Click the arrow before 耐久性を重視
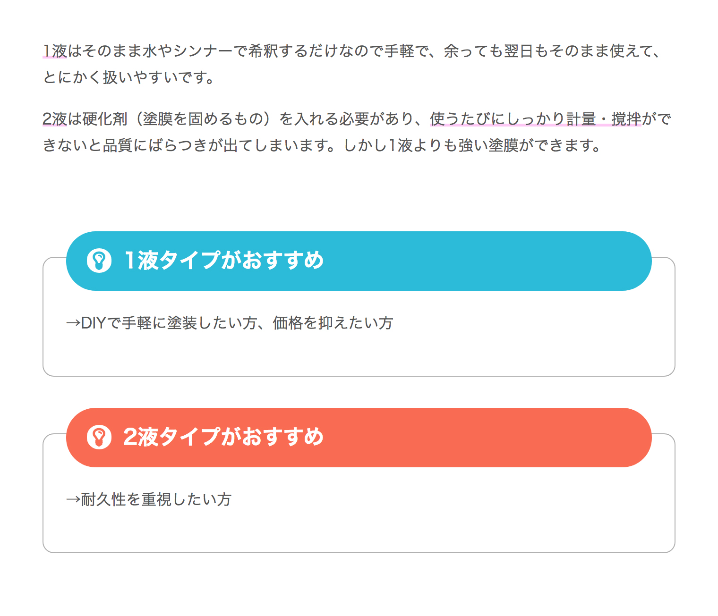This screenshot has height=616, width=718. pos(74,500)
